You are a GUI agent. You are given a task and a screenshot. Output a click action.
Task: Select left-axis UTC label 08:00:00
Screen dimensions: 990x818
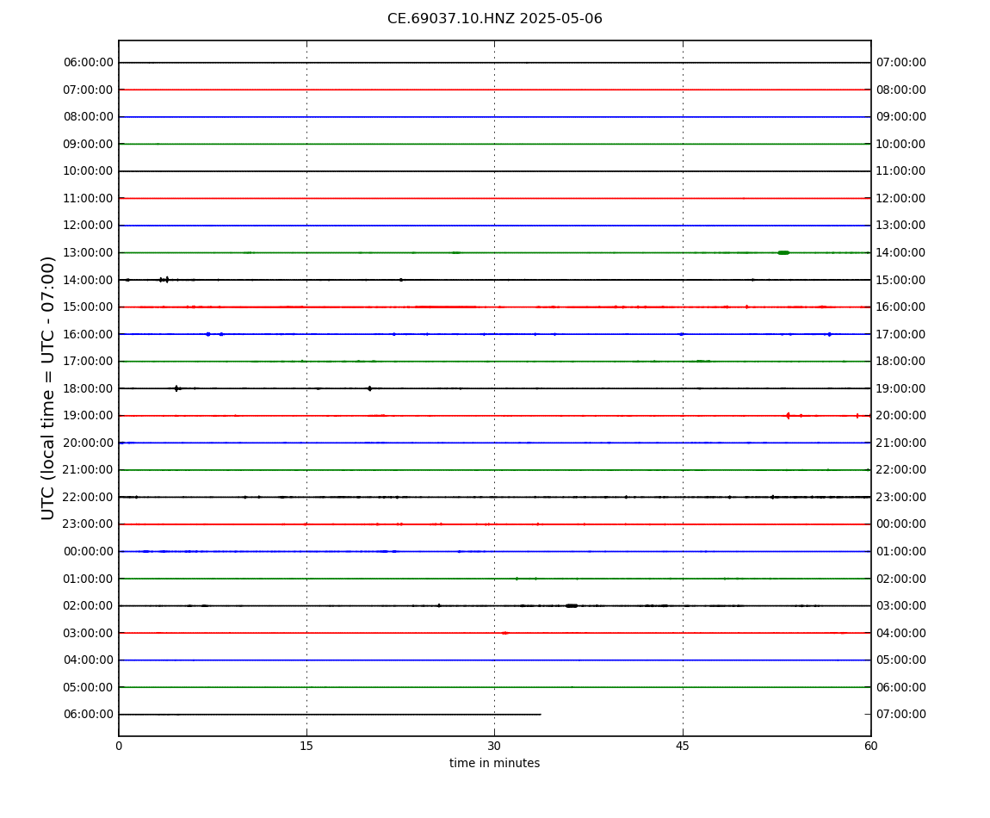89,117
